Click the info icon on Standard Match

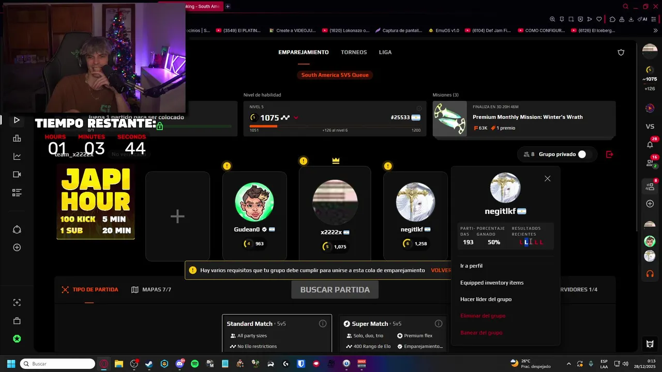(x=323, y=323)
